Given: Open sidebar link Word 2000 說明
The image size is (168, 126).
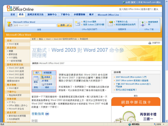Looking at the screenshot, I should [x=16, y=78].
